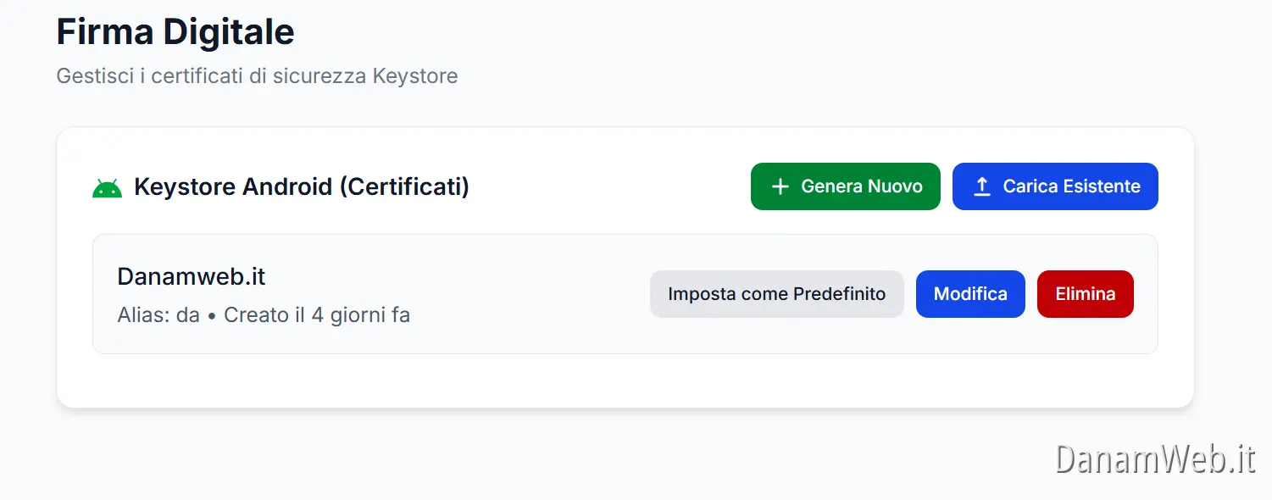Open the Danamweb.it certificate entry
The height and width of the screenshot is (500, 1272).
191,276
